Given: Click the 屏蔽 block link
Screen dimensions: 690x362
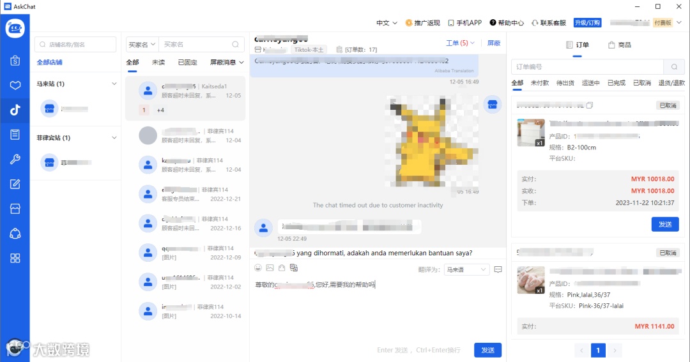Looking at the screenshot, I should pos(494,43).
